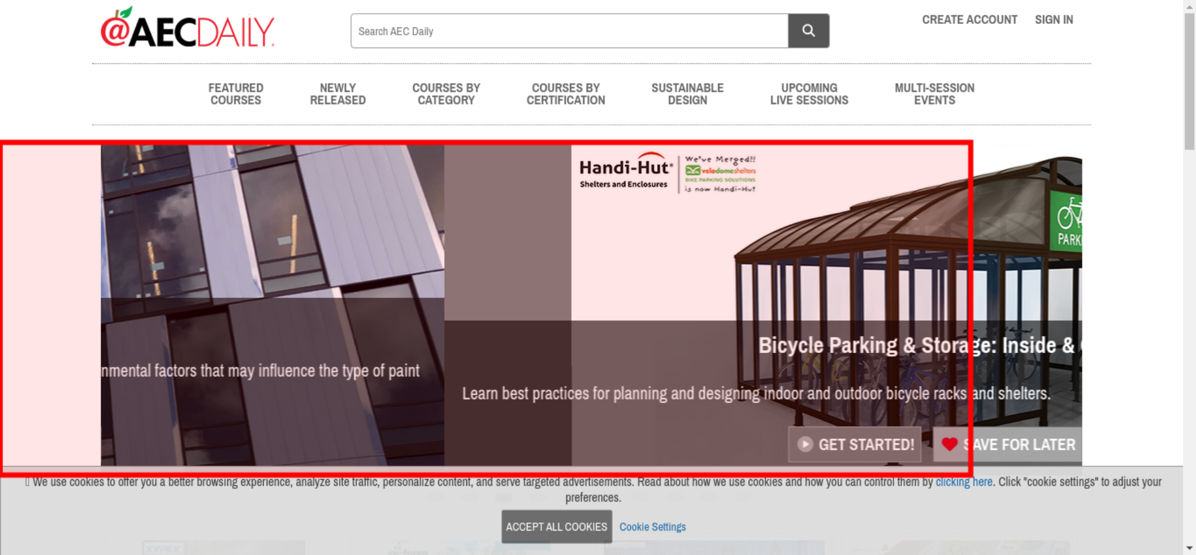This screenshot has width=1196, height=555.
Task: Open the Sustainable Design nav item
Action: click(x=687, y=94)
